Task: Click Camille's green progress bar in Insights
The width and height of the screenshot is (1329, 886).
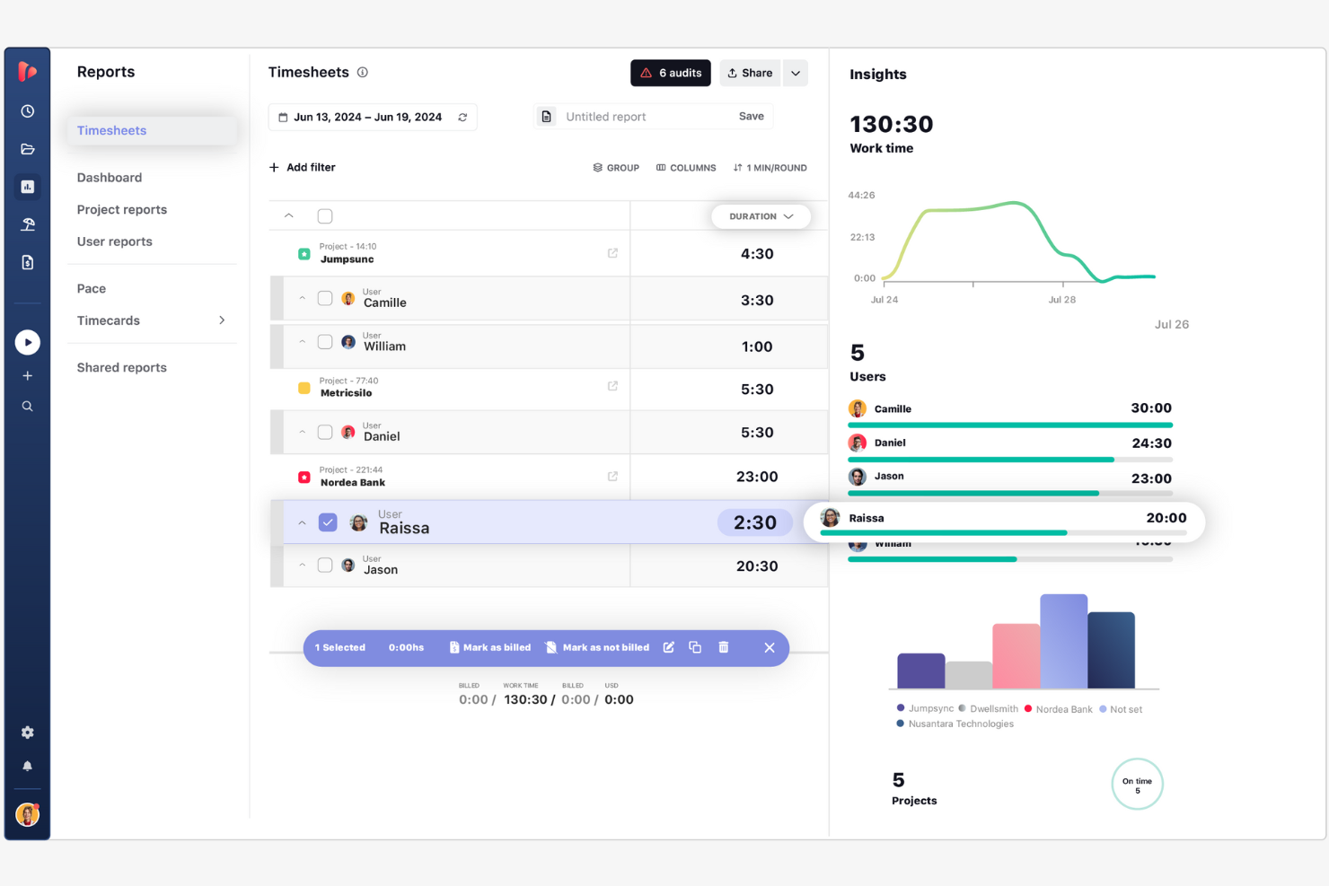Action: click(x=1010, y=425)
